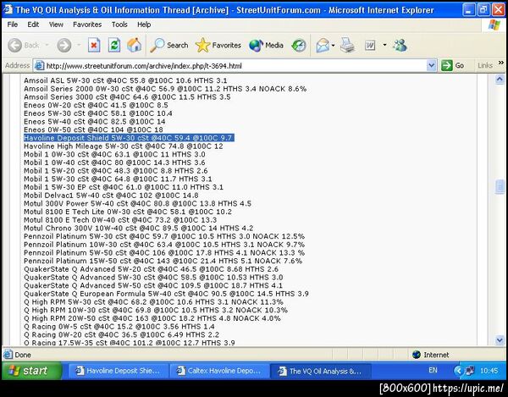Viewport: 508px width, 397px height.
Task: Click the Q Racing 0W-5 line
Action: (x=119, y=327)
